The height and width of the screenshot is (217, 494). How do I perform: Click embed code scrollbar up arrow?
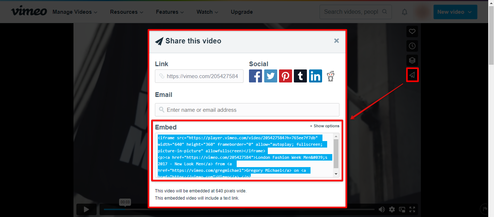(x=336, y=136)
